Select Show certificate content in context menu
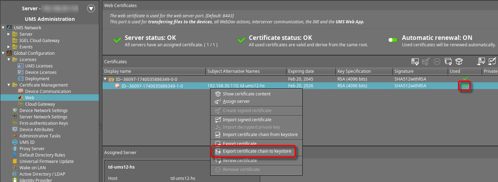The height and width of the screenshot is (182, 498). tap(246, 94)
